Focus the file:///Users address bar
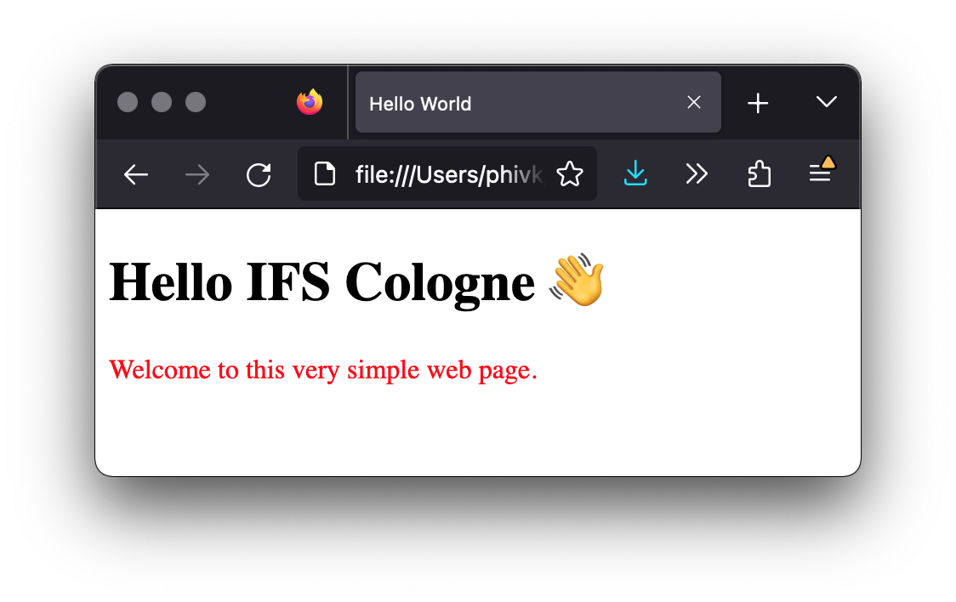 click(449, 174)
